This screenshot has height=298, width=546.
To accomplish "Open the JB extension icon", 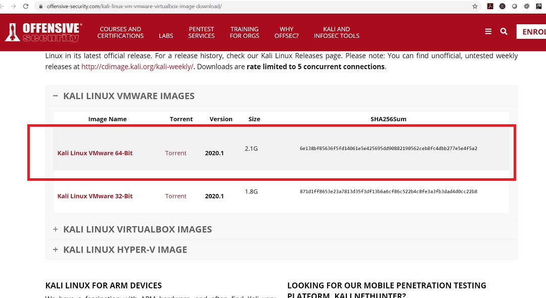I will pos(539,6).
